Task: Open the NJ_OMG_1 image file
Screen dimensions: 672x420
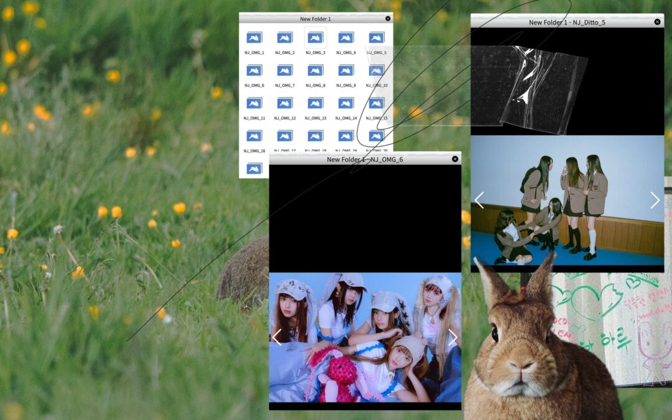Action: click(x=254, y=38)
